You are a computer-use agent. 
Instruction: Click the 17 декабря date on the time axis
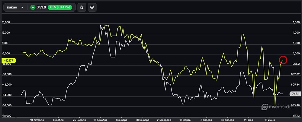[100, 120]
